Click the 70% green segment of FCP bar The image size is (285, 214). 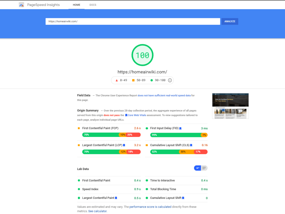click(101, 135)
